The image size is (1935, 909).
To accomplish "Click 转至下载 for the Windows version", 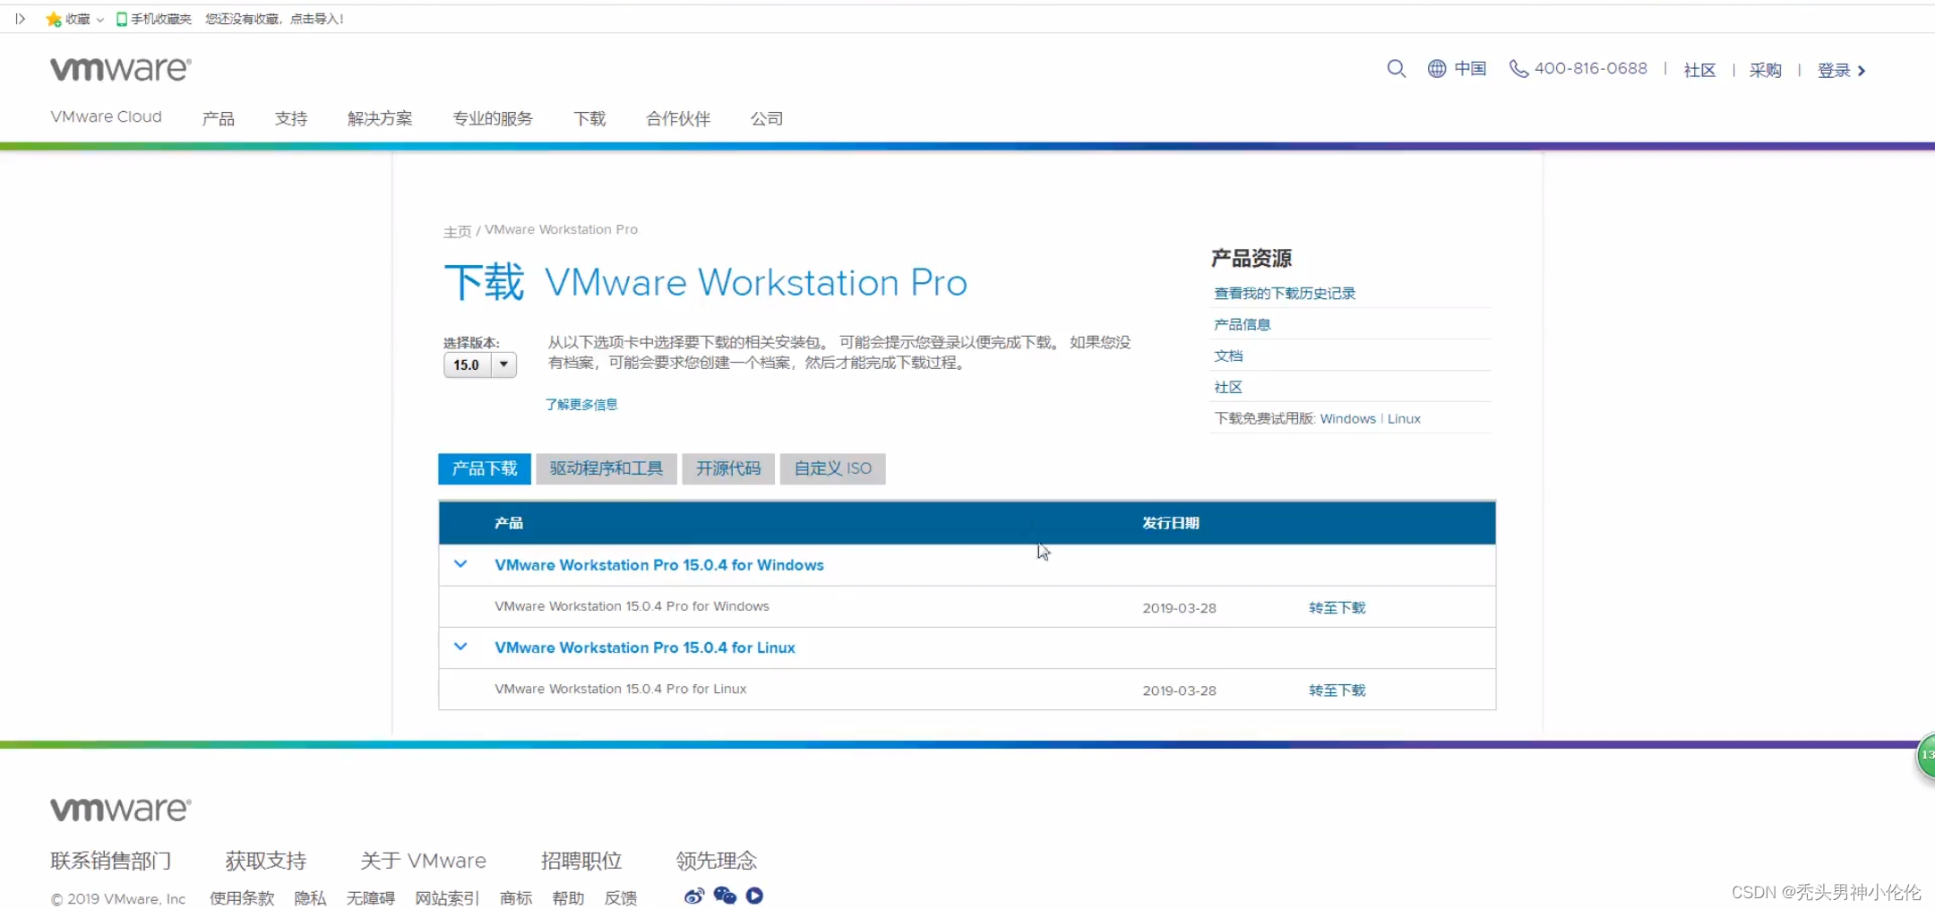I will (x=1337, y=607).
